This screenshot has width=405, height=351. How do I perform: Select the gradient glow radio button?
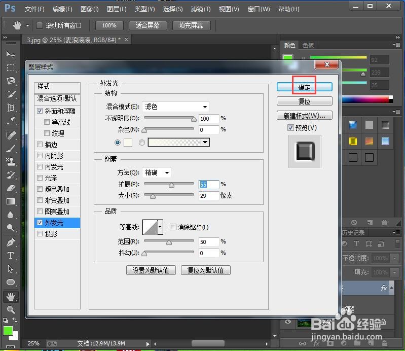(x=142, y=143)
